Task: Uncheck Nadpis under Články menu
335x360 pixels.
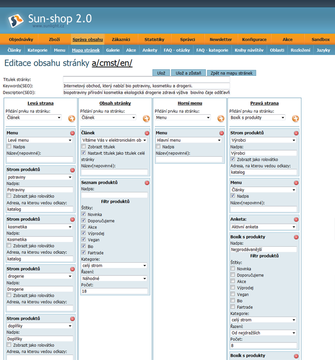Action: coord(233,196)
